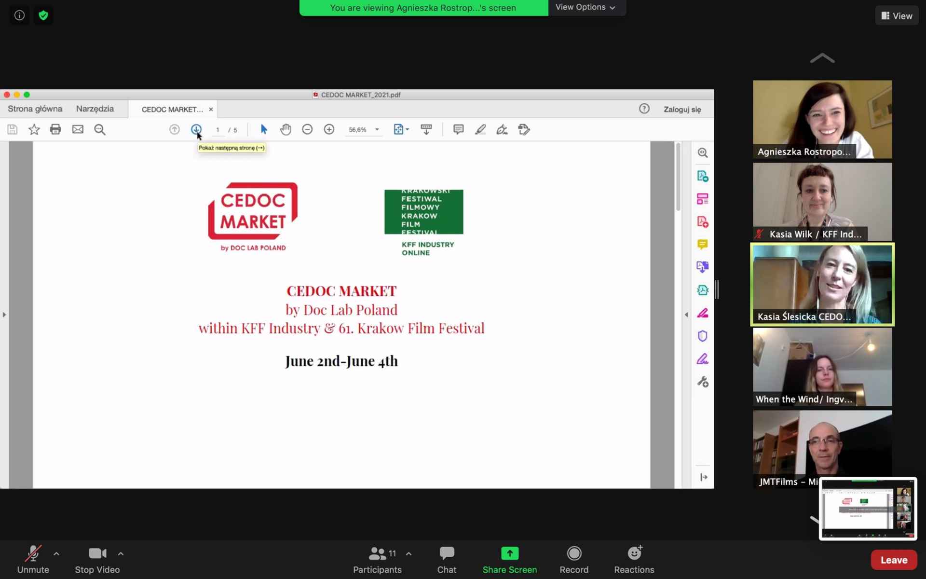The image size is (926, 579).
Task: Click organize pages pink icon in right pane
Action: tap(703, 199)
